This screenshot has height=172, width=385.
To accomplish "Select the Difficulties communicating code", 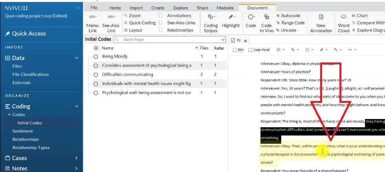I will (x=127, y=75).
